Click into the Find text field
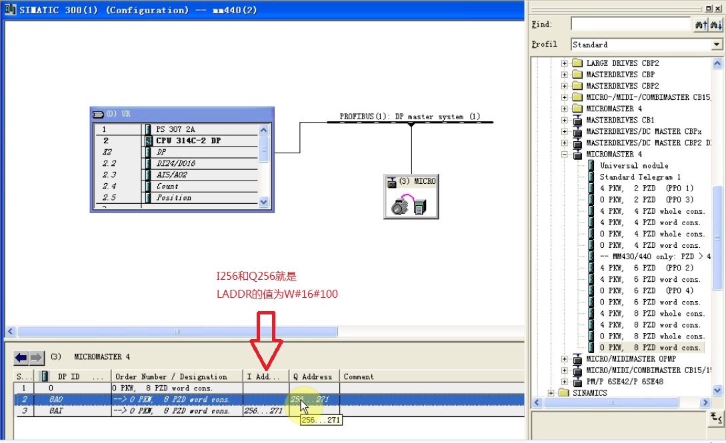The height and width of the screenshot is (443, 726). tap(631, 25)
